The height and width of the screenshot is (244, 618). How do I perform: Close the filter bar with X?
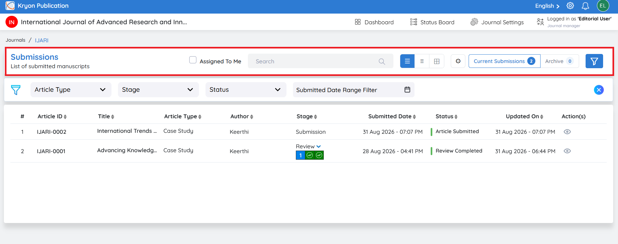tap(599, 90)
